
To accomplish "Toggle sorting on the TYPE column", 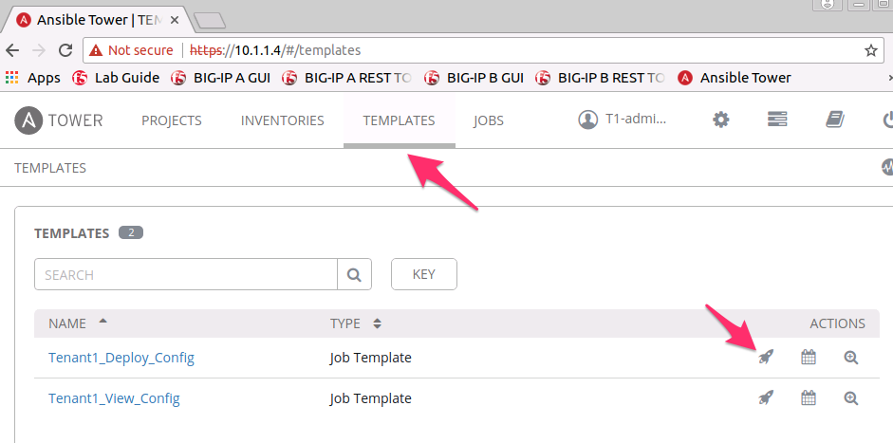I will [377, 323].
